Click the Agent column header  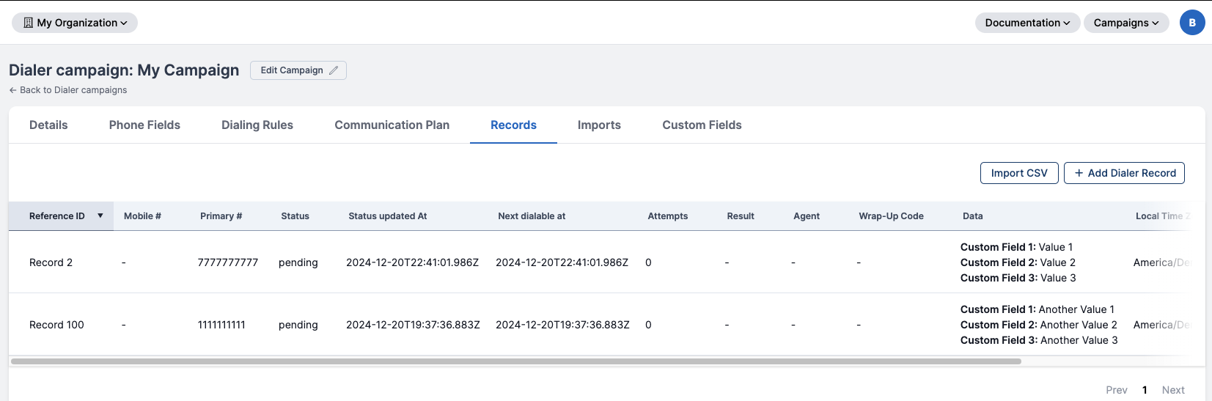click(807, 216)
